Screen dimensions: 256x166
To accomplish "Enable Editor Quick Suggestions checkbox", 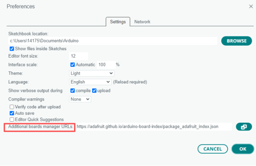I will click(12, 119).
